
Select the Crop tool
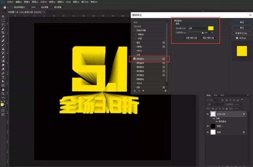coord(3,33)
